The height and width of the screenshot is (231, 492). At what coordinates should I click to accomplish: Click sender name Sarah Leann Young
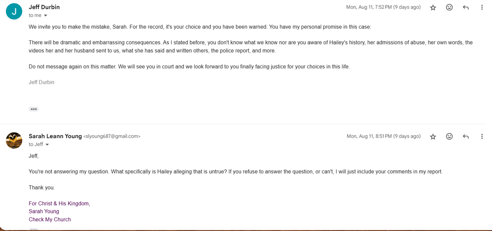point(55,136)
